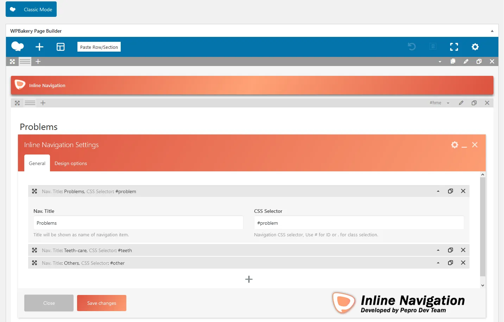Select the General tab

tap(37, 163)
